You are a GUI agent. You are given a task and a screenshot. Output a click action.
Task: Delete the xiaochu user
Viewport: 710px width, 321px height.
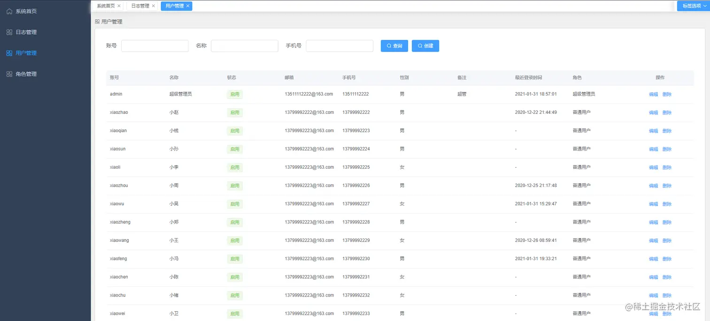click(667, 295)
